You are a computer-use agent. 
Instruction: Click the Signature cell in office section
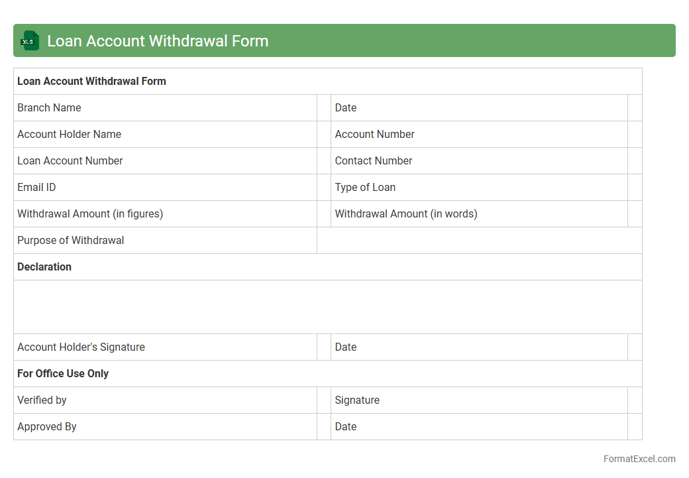click(x=478, y=400)
